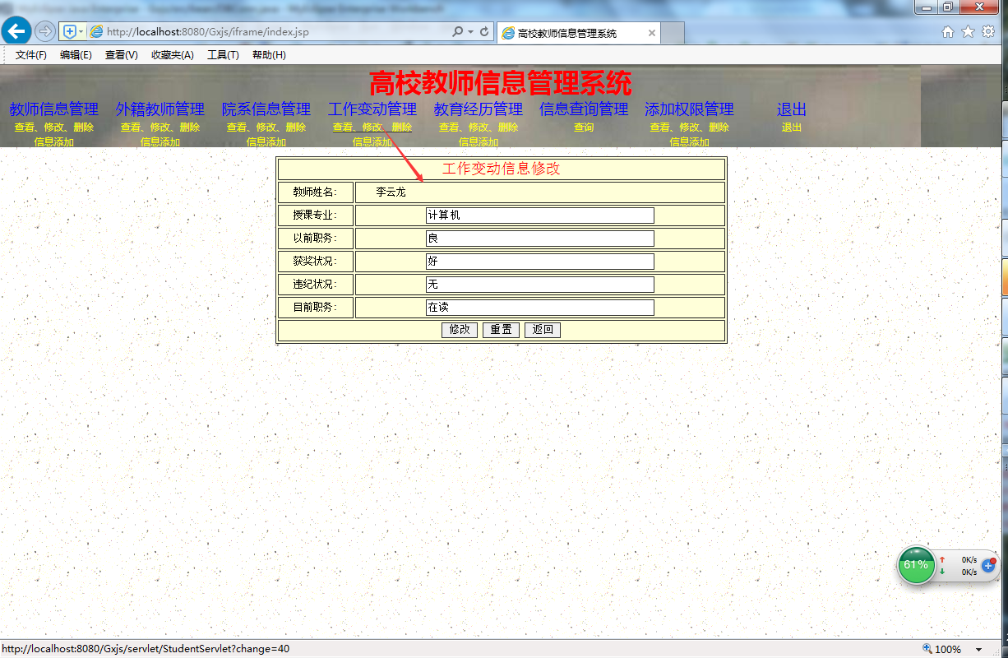Click the blue shield icon before the address bar

point(69,32)
